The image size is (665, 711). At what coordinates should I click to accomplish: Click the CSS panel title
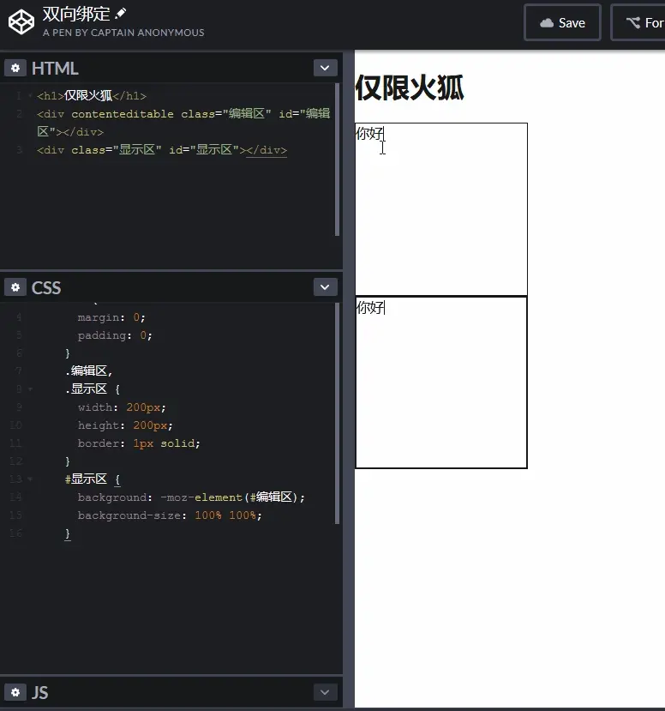(x=46, y=287)
